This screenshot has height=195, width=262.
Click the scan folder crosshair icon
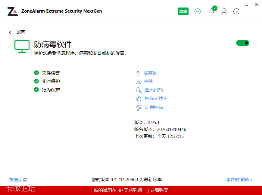coord(139,99)
